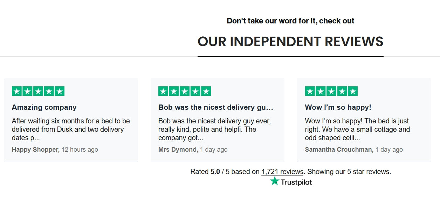Open the 'Amazing company' review title

coord(44,107)
